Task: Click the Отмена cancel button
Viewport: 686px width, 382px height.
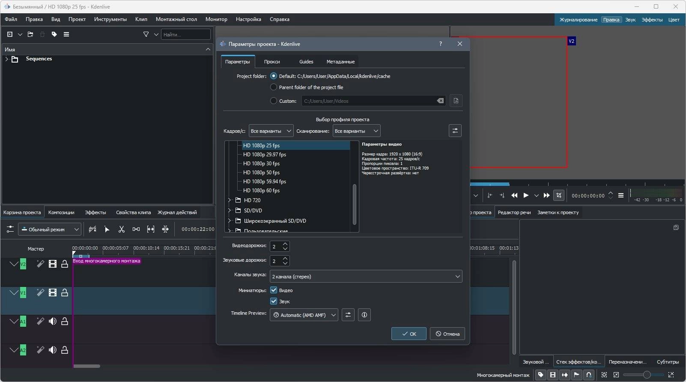Action: (x=447, y=334)
